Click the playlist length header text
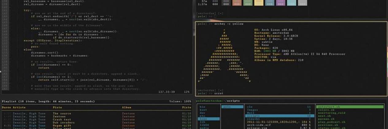388x129 pixels. pos(48,101)
